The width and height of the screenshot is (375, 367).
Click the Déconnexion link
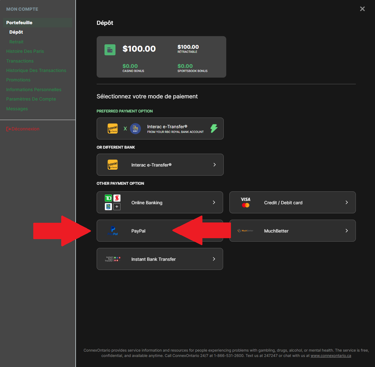(x=25, y=129)
